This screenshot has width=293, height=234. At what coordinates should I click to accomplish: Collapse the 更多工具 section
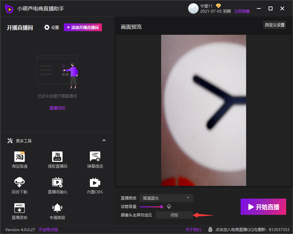click(x=104, y=140)
